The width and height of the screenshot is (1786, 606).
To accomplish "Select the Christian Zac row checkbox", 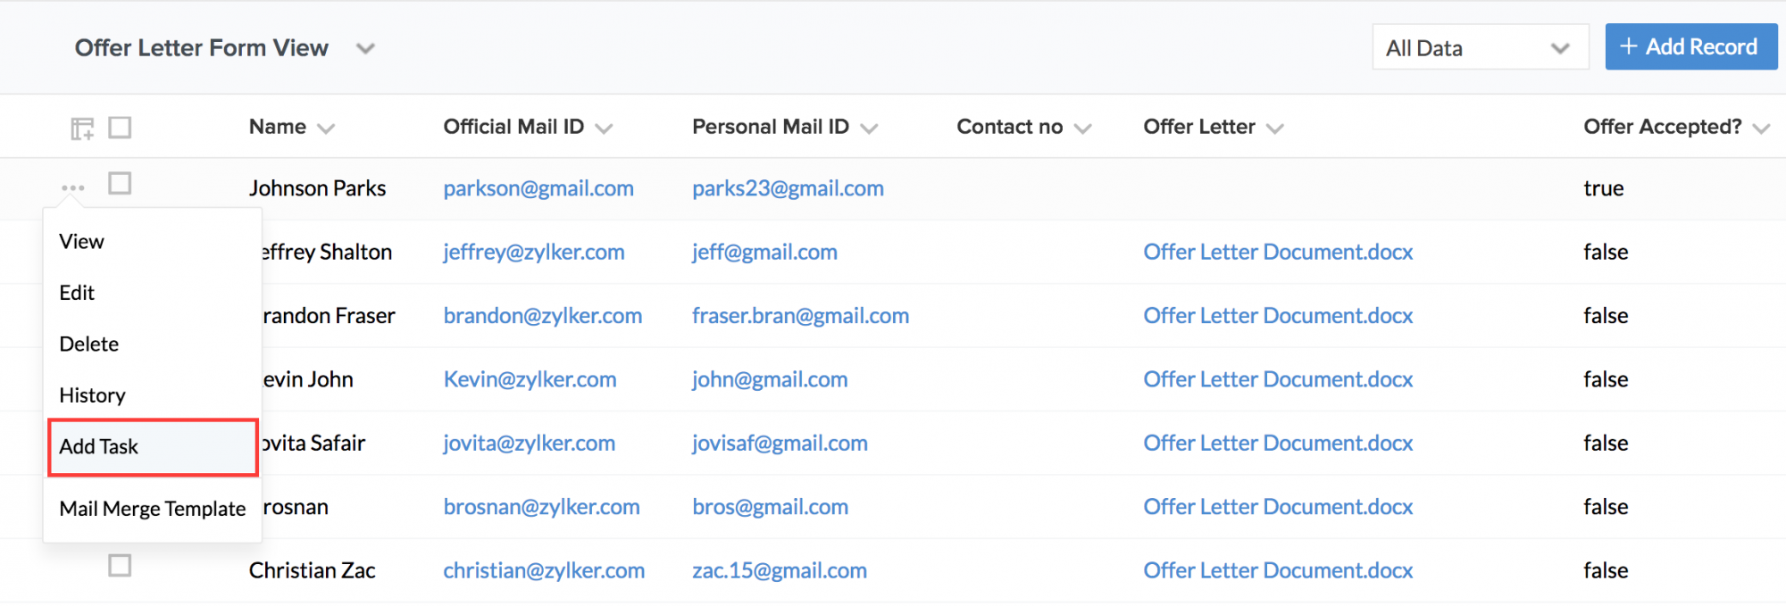I will [120, 566].
